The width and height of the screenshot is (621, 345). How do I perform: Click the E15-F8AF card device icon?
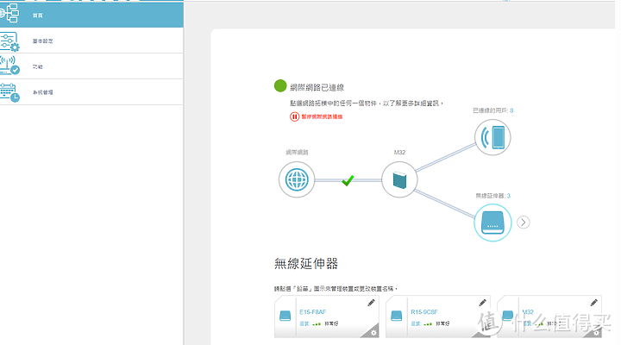(x=285, y=316)
